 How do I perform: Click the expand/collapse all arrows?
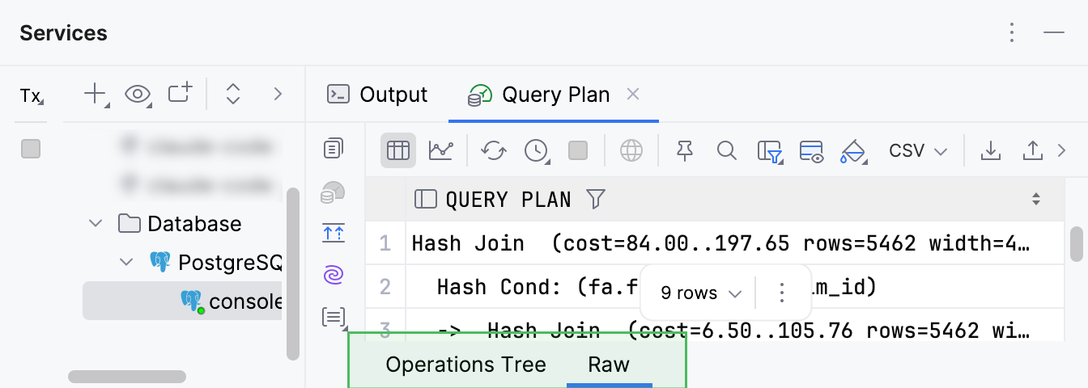click(233, 95)
